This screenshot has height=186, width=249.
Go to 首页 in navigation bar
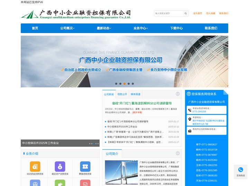(35, 28)
